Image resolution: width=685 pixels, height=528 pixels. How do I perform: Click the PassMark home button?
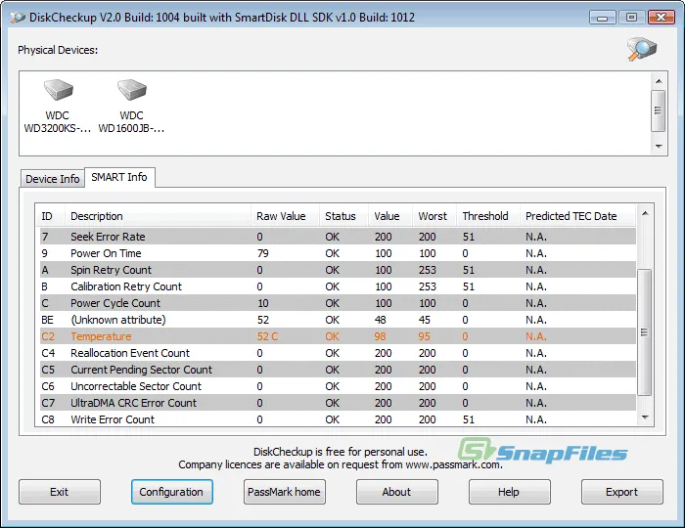[285, 492]
